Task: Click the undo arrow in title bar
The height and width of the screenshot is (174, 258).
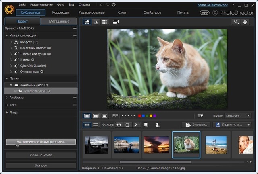Action: 100,5
